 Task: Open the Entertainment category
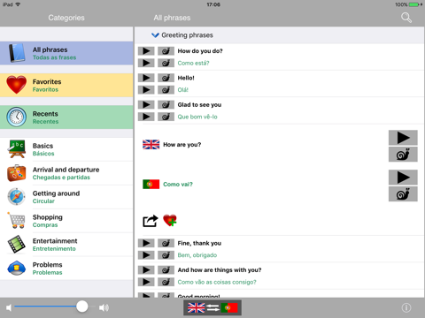[x=66, y=245]
